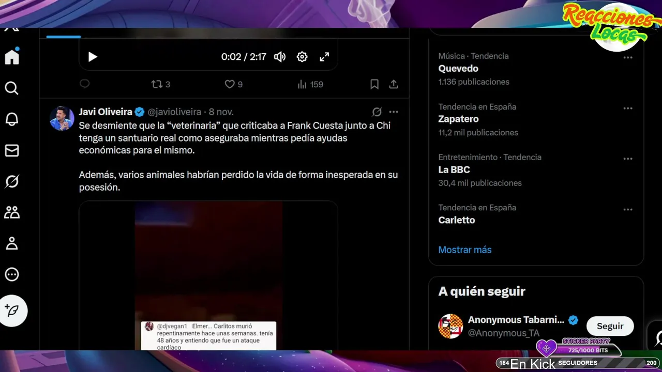
Task: Open the Communities people icon
Action: click(12, 212)
